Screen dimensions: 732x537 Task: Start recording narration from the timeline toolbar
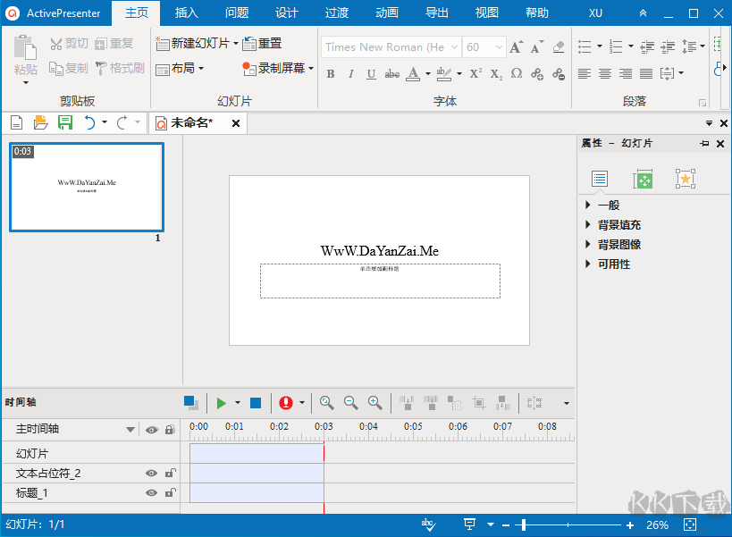pyautogui.click(x=287, y=403)
